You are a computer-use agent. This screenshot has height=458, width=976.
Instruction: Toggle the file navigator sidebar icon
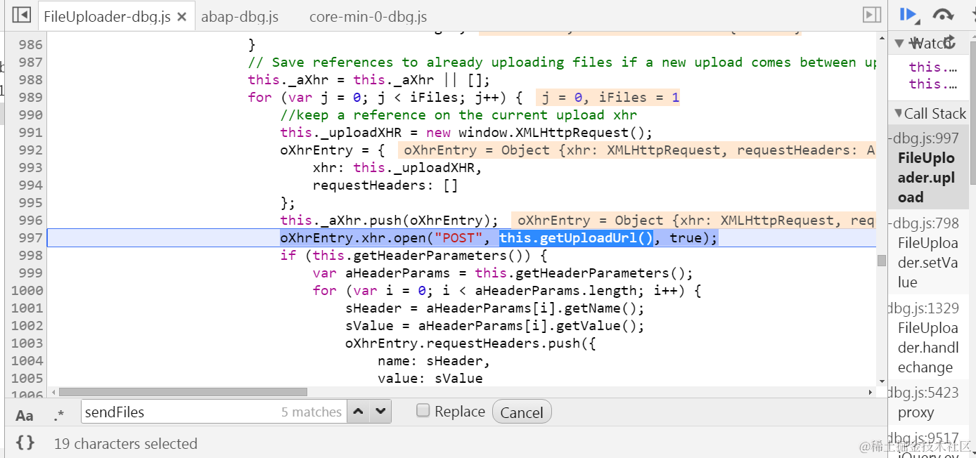coord(22,15)
